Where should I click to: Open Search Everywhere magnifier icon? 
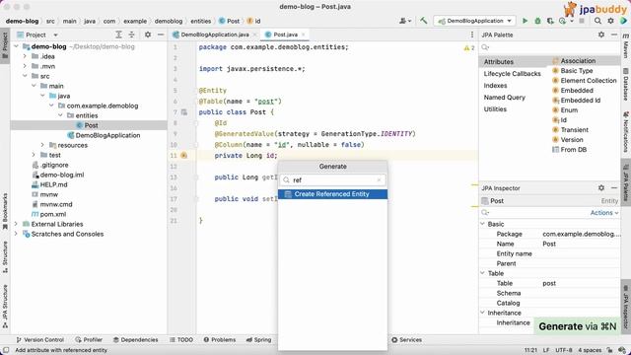(x=598, y=21)
